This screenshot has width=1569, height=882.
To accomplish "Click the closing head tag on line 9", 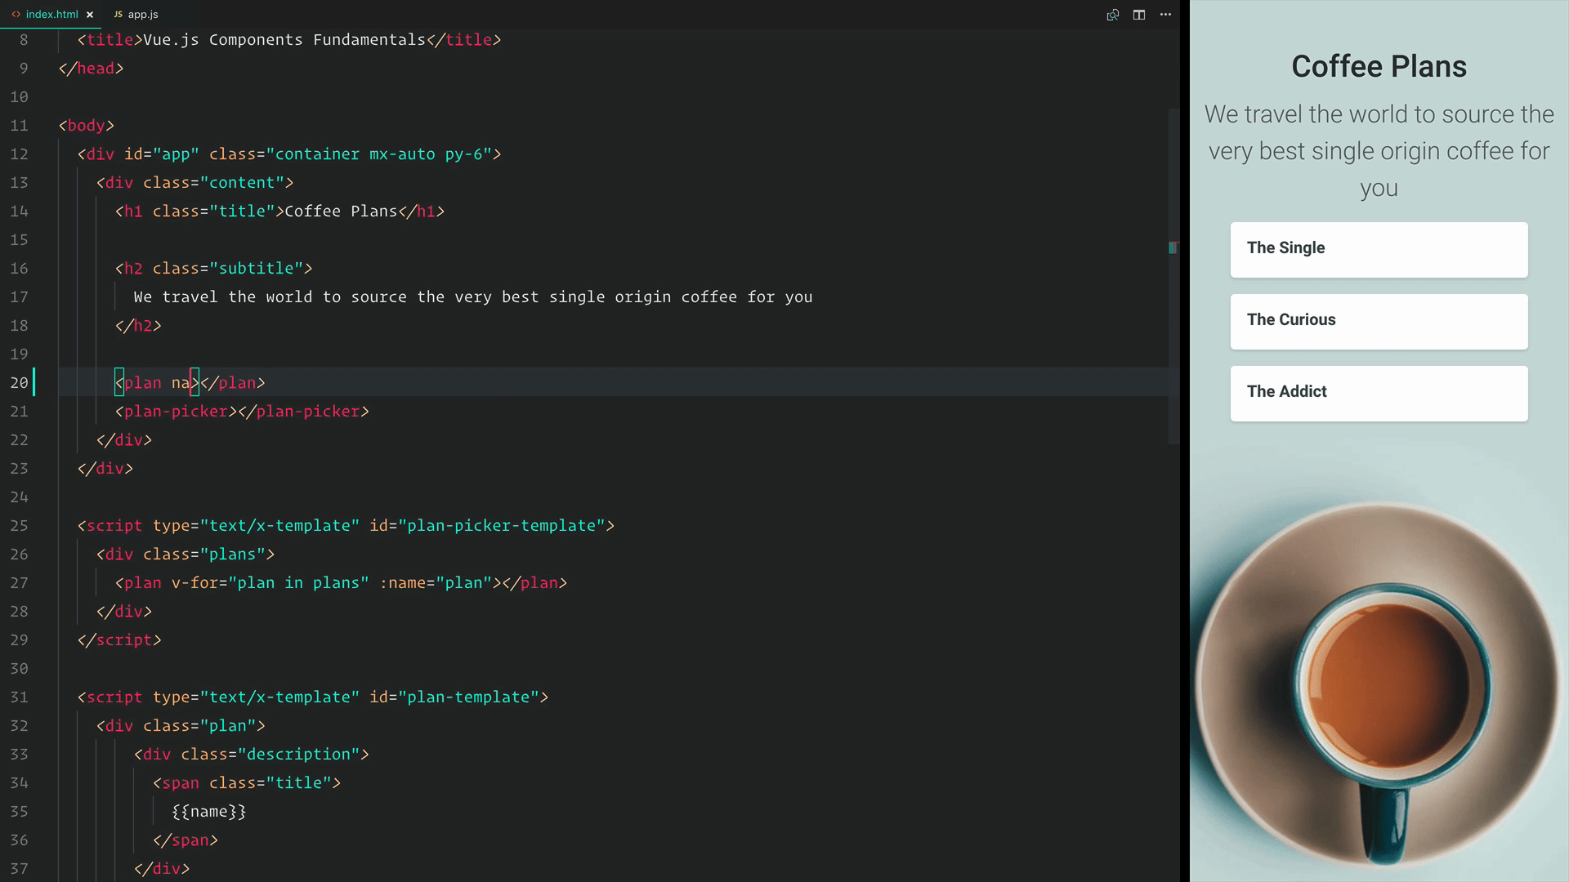I will (91, 68).
